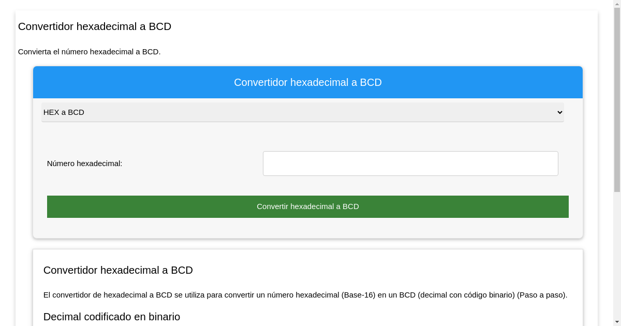Click the empty text box next to 'Número hexadecimal'
The height and width of the screenshot is (326, 621).
410,163
